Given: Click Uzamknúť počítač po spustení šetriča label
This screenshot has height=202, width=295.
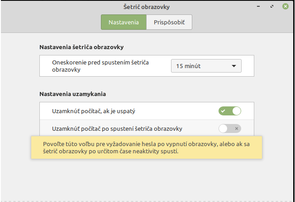Looking at the screenshot, I should [117, 129].
